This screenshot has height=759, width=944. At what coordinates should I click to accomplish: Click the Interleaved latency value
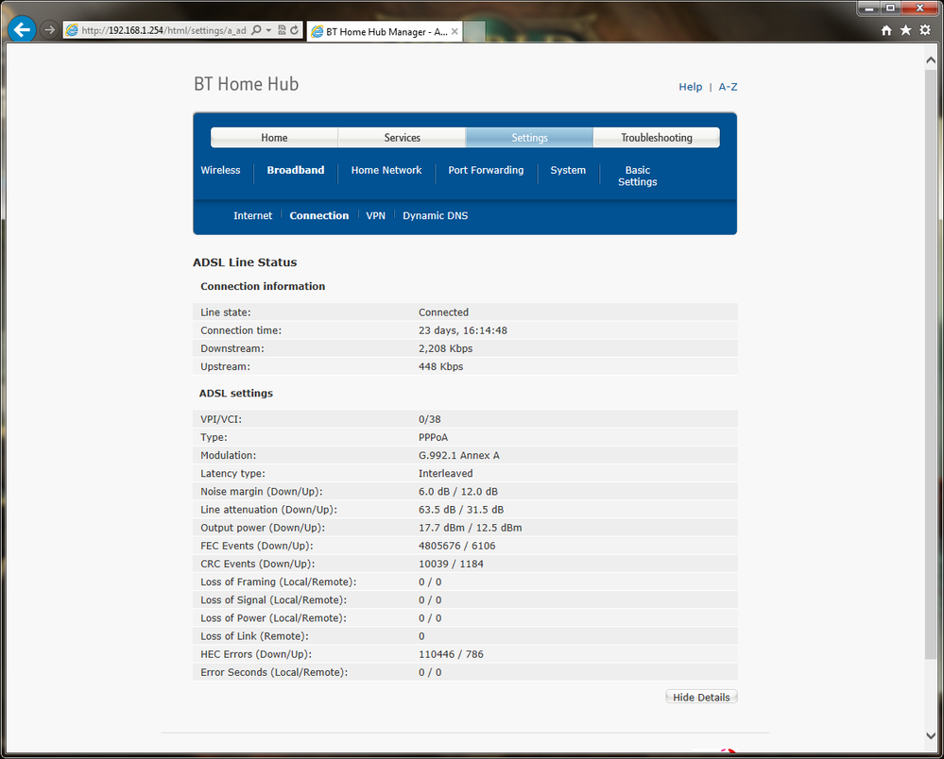[x=445, y=473]
